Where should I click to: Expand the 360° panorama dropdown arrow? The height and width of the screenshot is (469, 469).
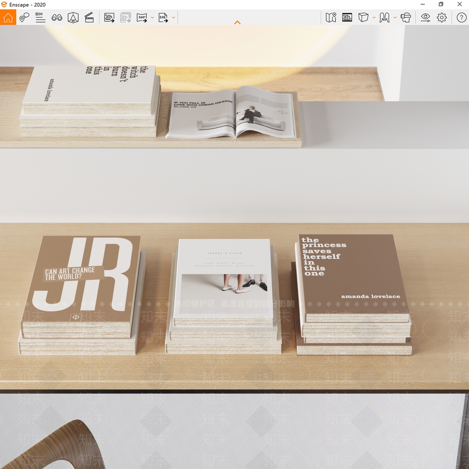click(152, 18)
